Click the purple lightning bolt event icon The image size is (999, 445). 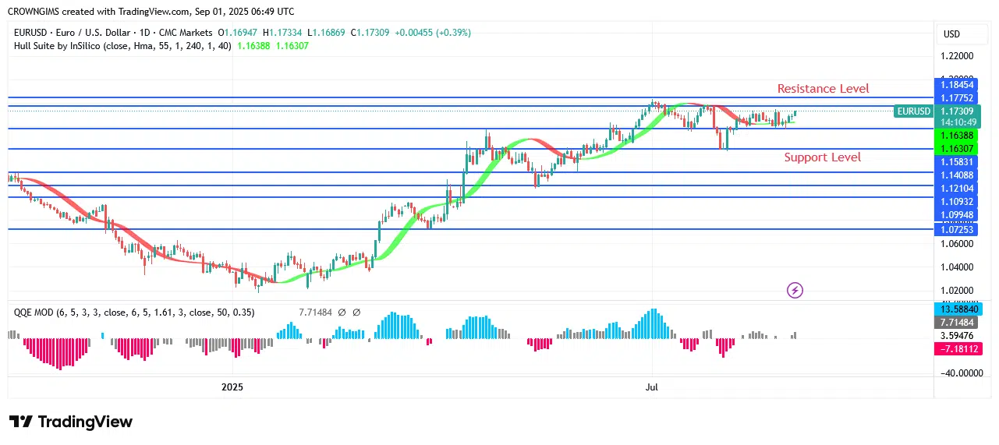coord(795,291)
